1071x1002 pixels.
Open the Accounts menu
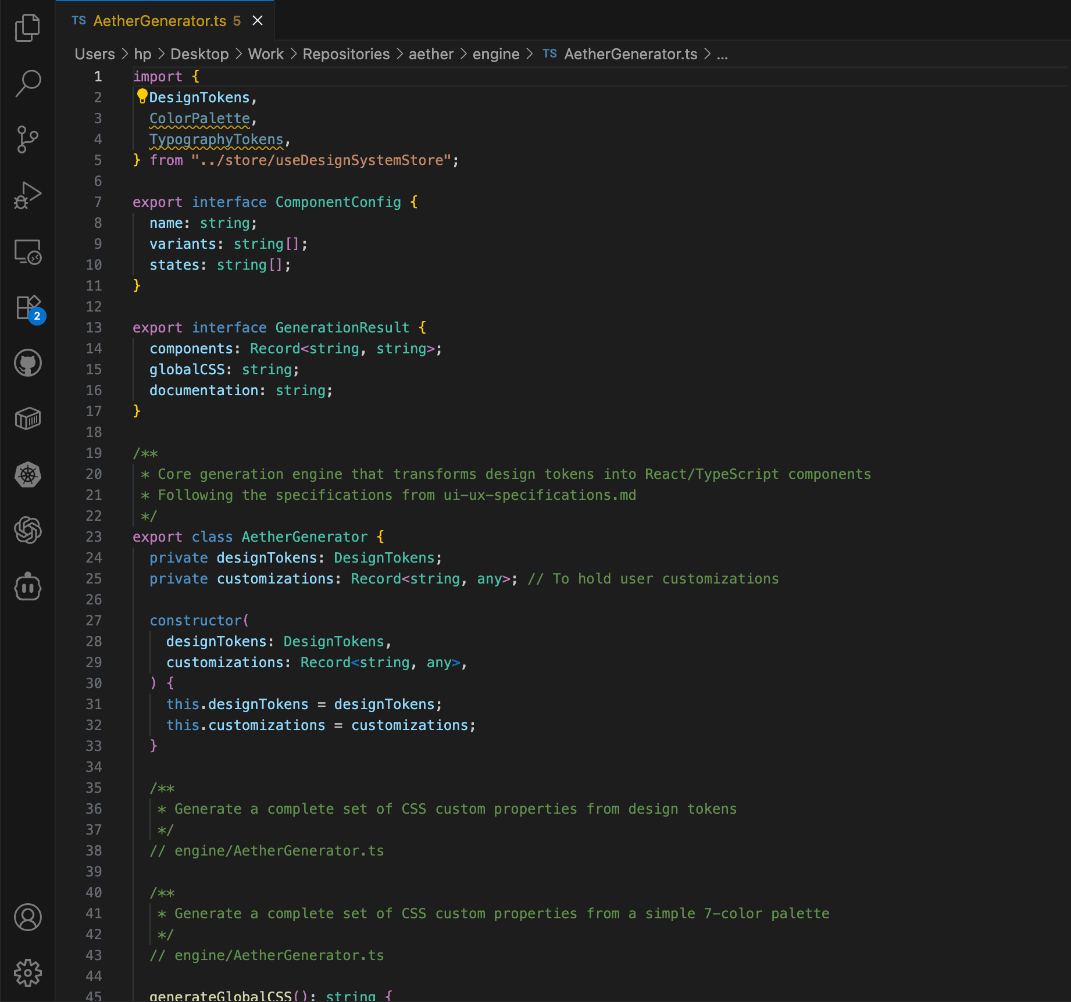[x=27, y=917]
